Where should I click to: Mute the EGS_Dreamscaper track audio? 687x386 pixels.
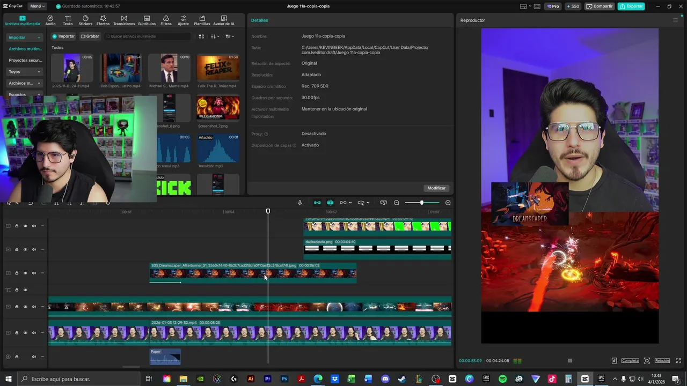(x=34, y=273)
